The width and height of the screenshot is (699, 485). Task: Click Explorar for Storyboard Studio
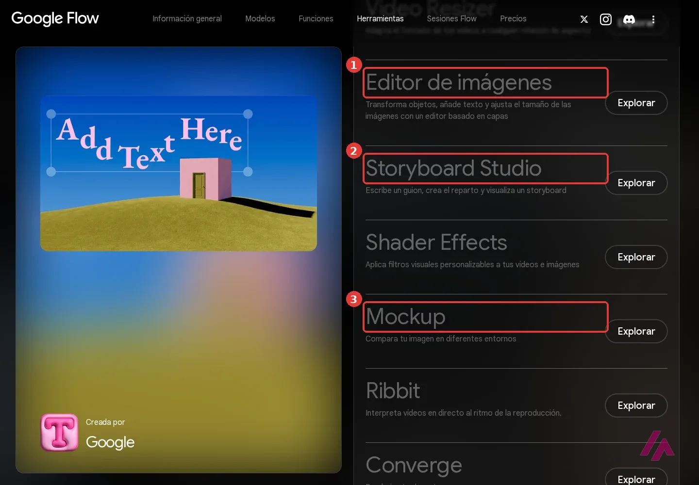click(x=636, y=183)
